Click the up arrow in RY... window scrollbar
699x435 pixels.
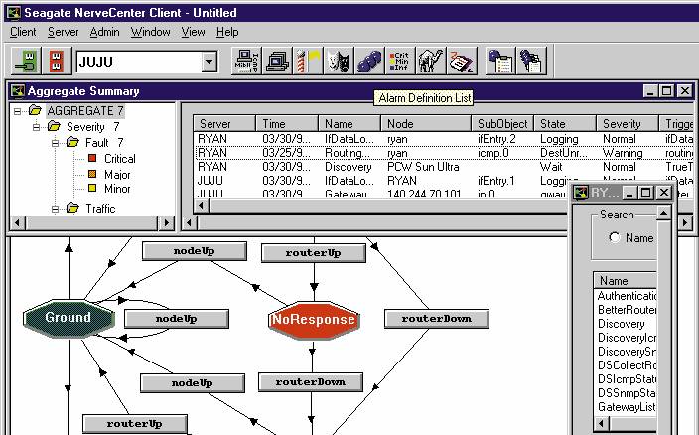[663, 214]
